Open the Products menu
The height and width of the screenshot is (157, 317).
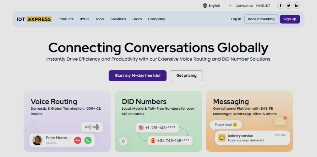(x=66, y=19)
